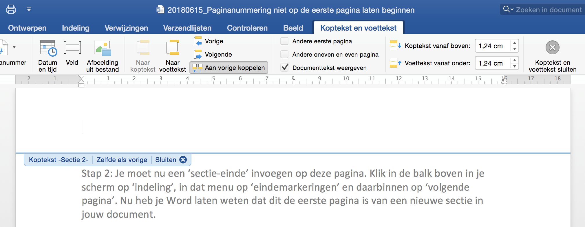Go to Volgende header section

pyautogui.click(x=213, y=55)
